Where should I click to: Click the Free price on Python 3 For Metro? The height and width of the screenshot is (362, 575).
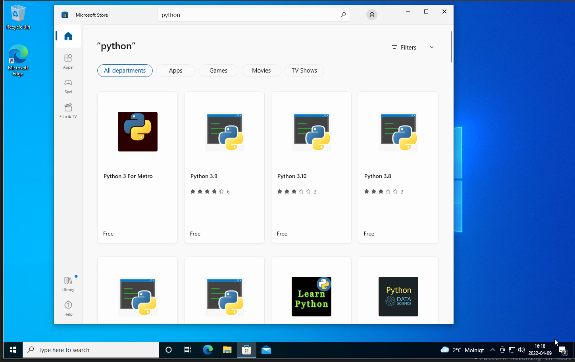(108, 234)
